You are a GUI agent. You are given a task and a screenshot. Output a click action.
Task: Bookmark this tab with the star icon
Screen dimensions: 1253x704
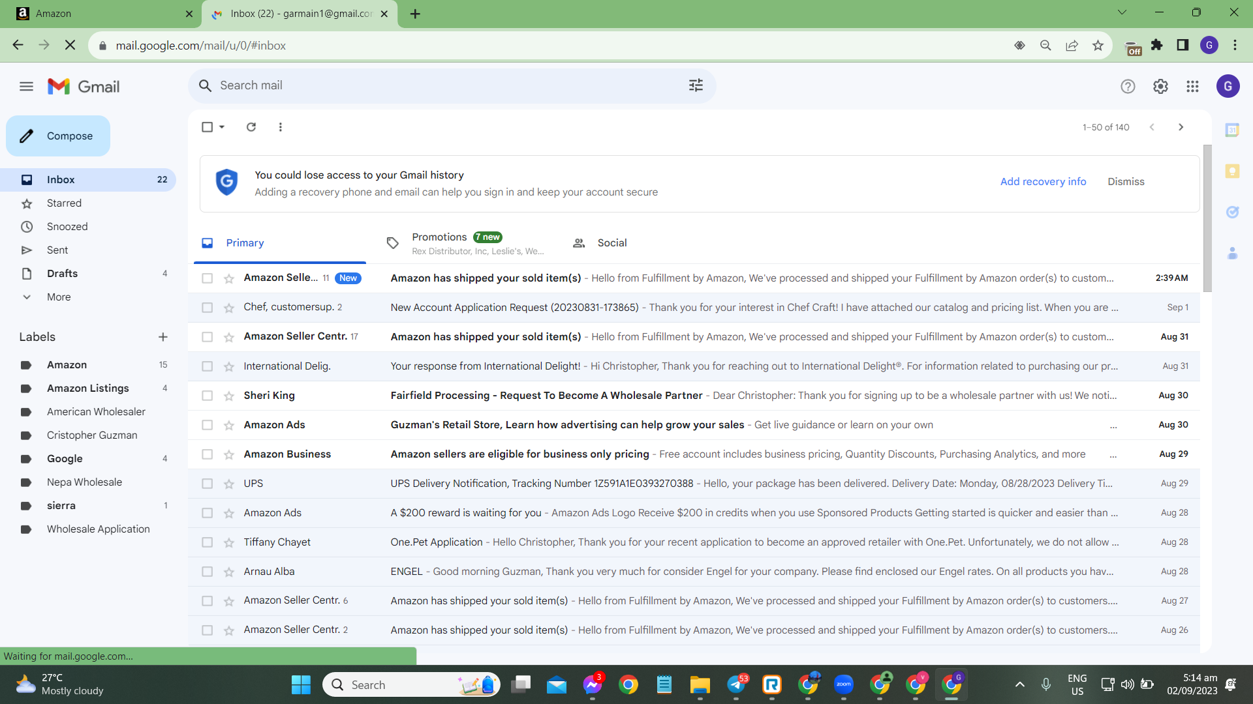pos(1098,45)
